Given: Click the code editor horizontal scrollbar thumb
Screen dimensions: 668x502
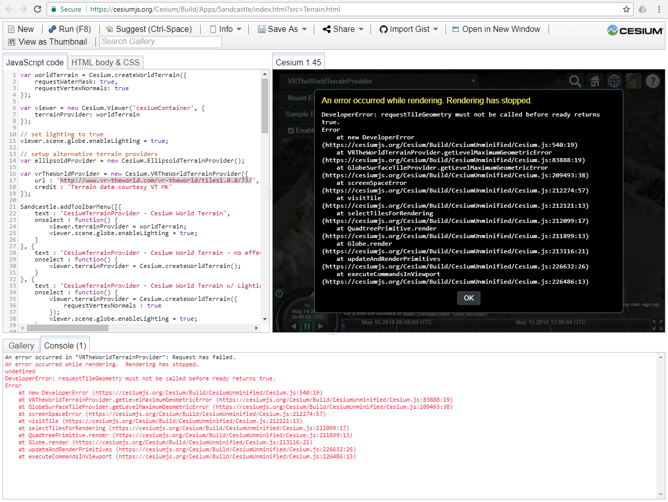Looking at the screenshot, I should (x=67, y=328).
